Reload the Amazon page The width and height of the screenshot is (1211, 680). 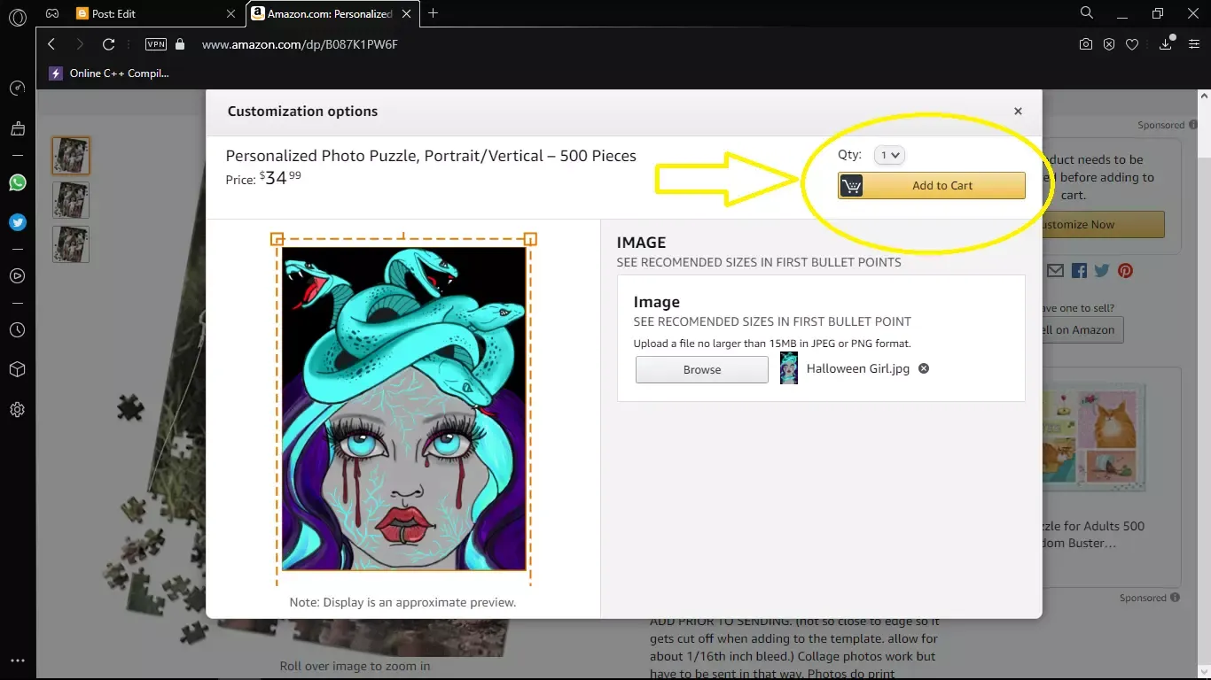(x=108, y=44)
